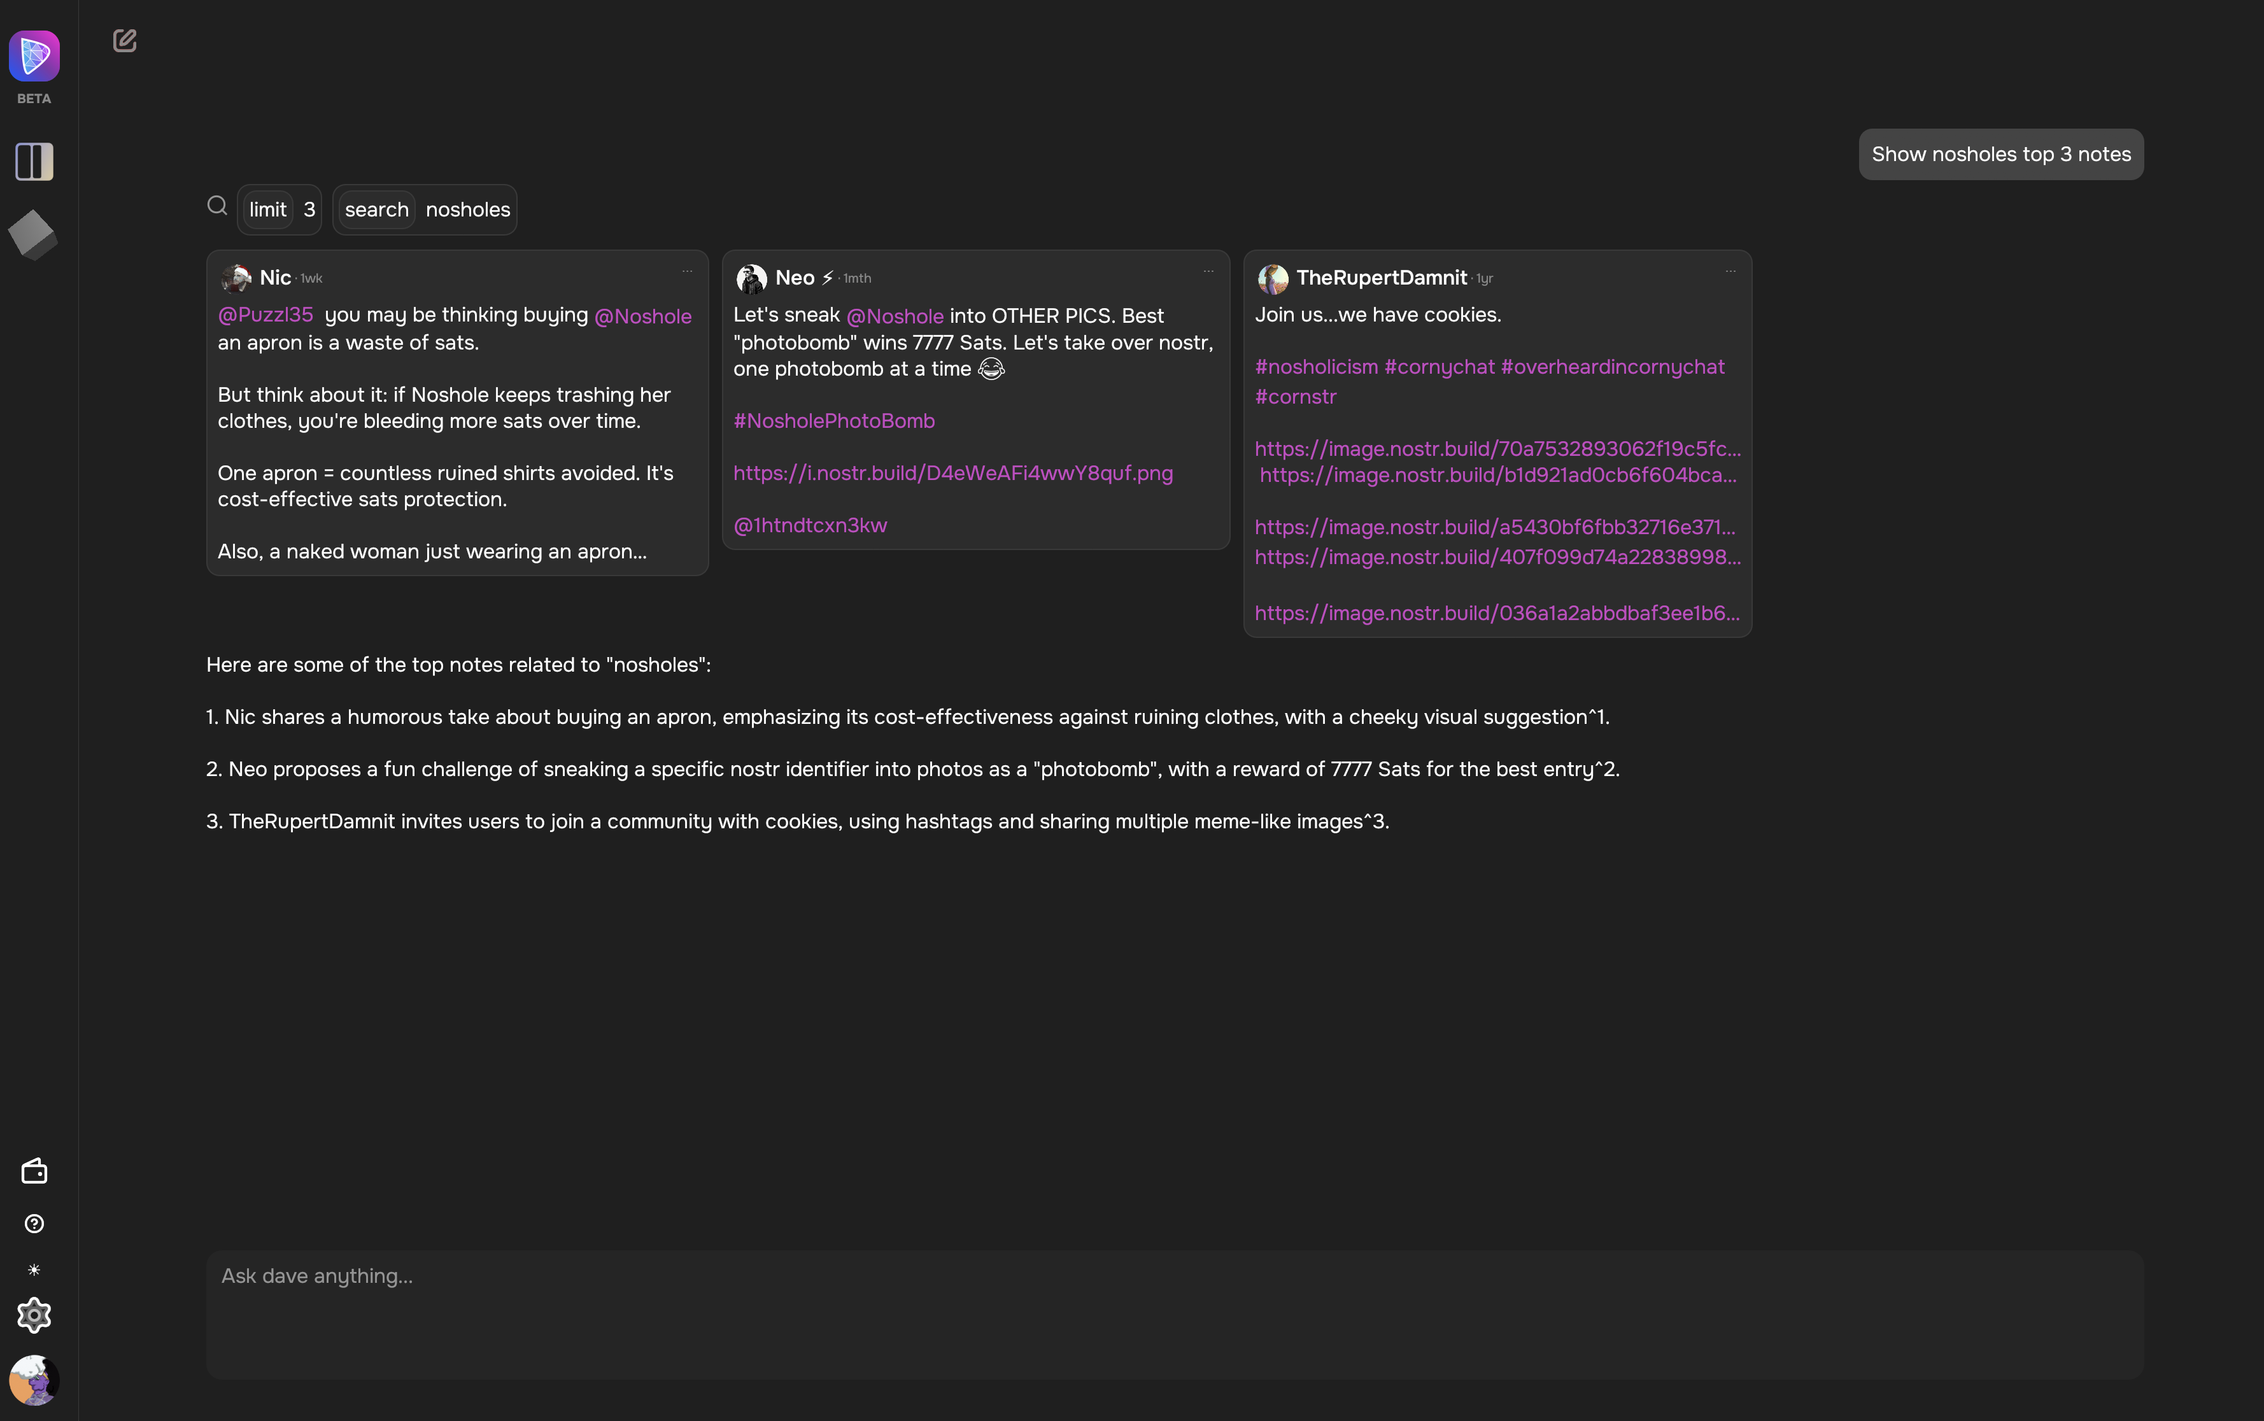Open image link starting a5430bf6fbb32716e371

click(1496, 527)
